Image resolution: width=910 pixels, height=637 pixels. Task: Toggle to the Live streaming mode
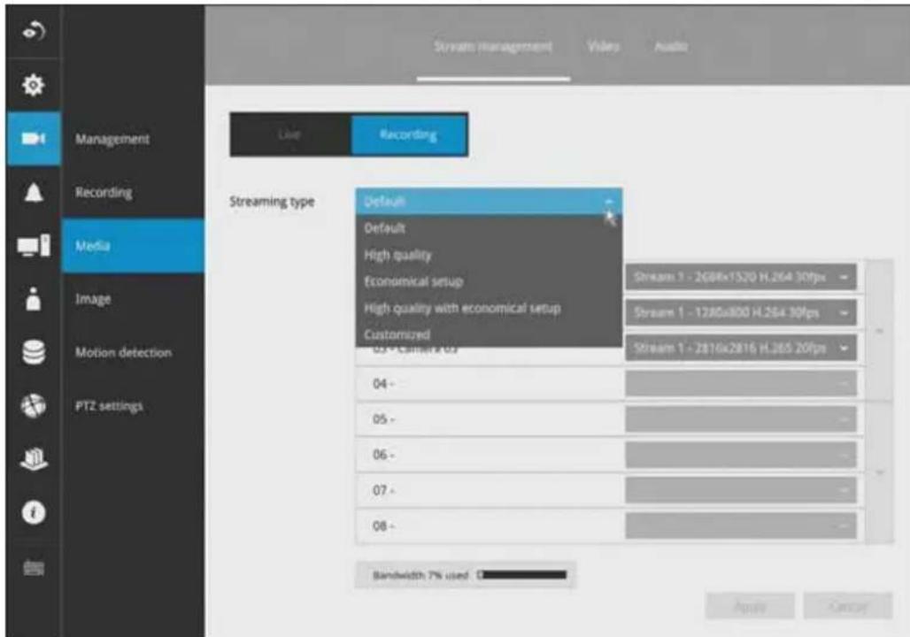[290, 134]
